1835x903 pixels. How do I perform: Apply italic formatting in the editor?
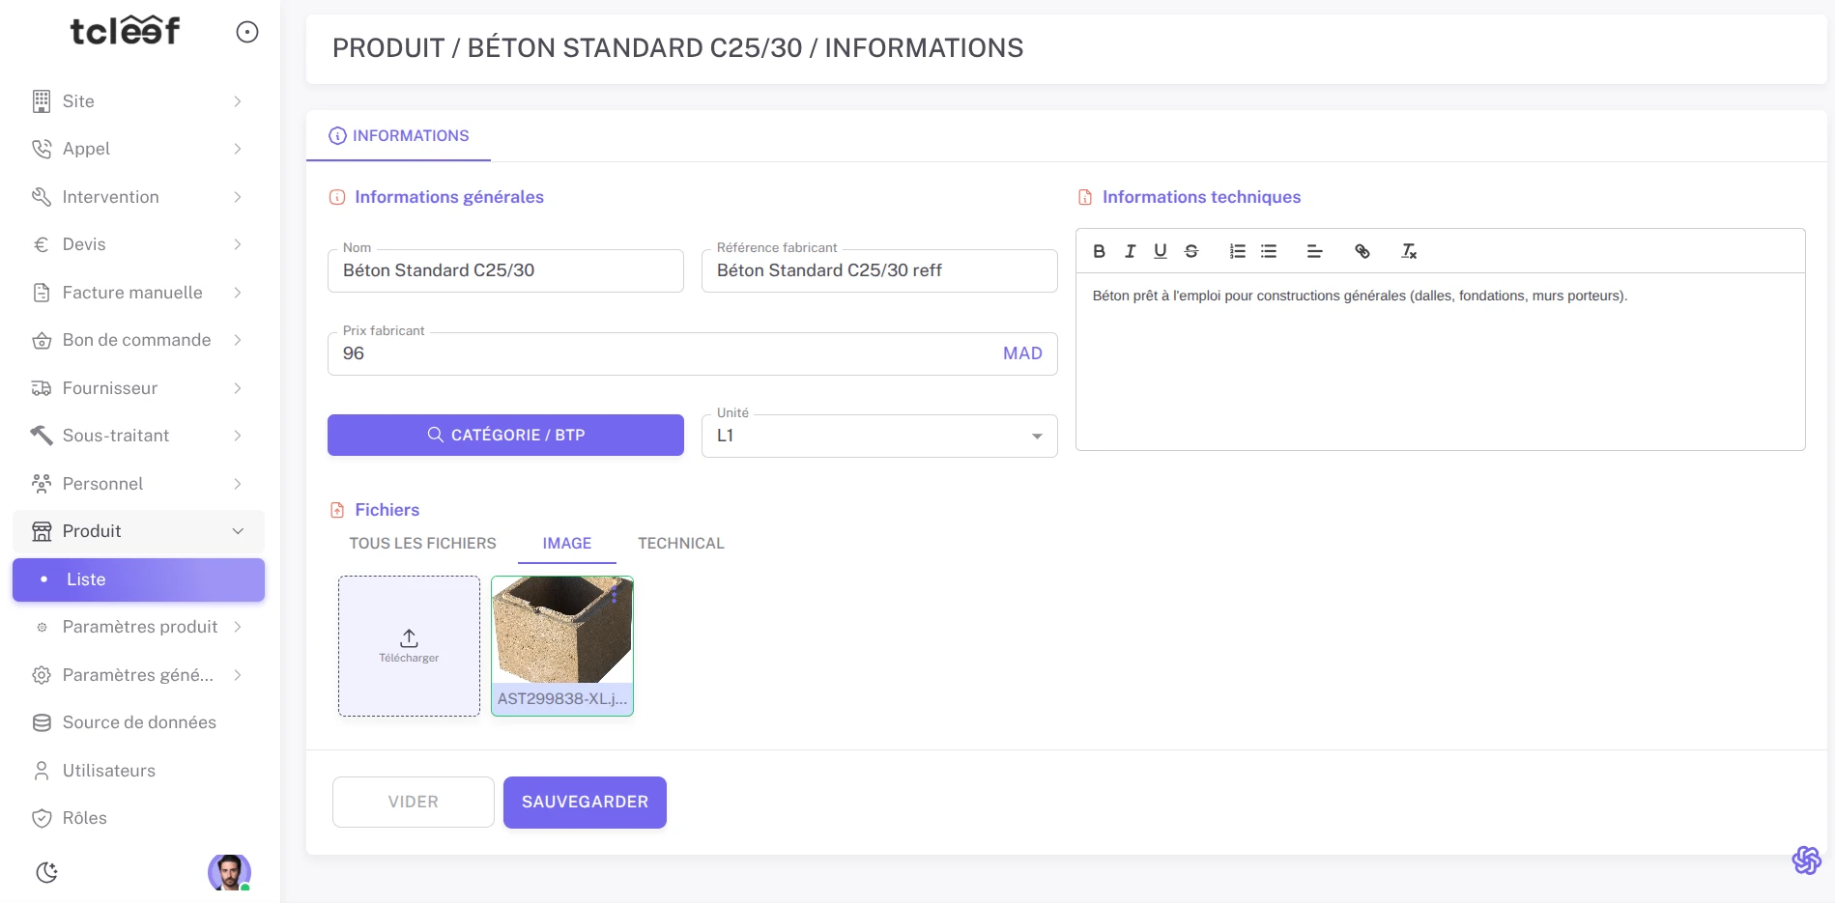tap(1130, 251)
